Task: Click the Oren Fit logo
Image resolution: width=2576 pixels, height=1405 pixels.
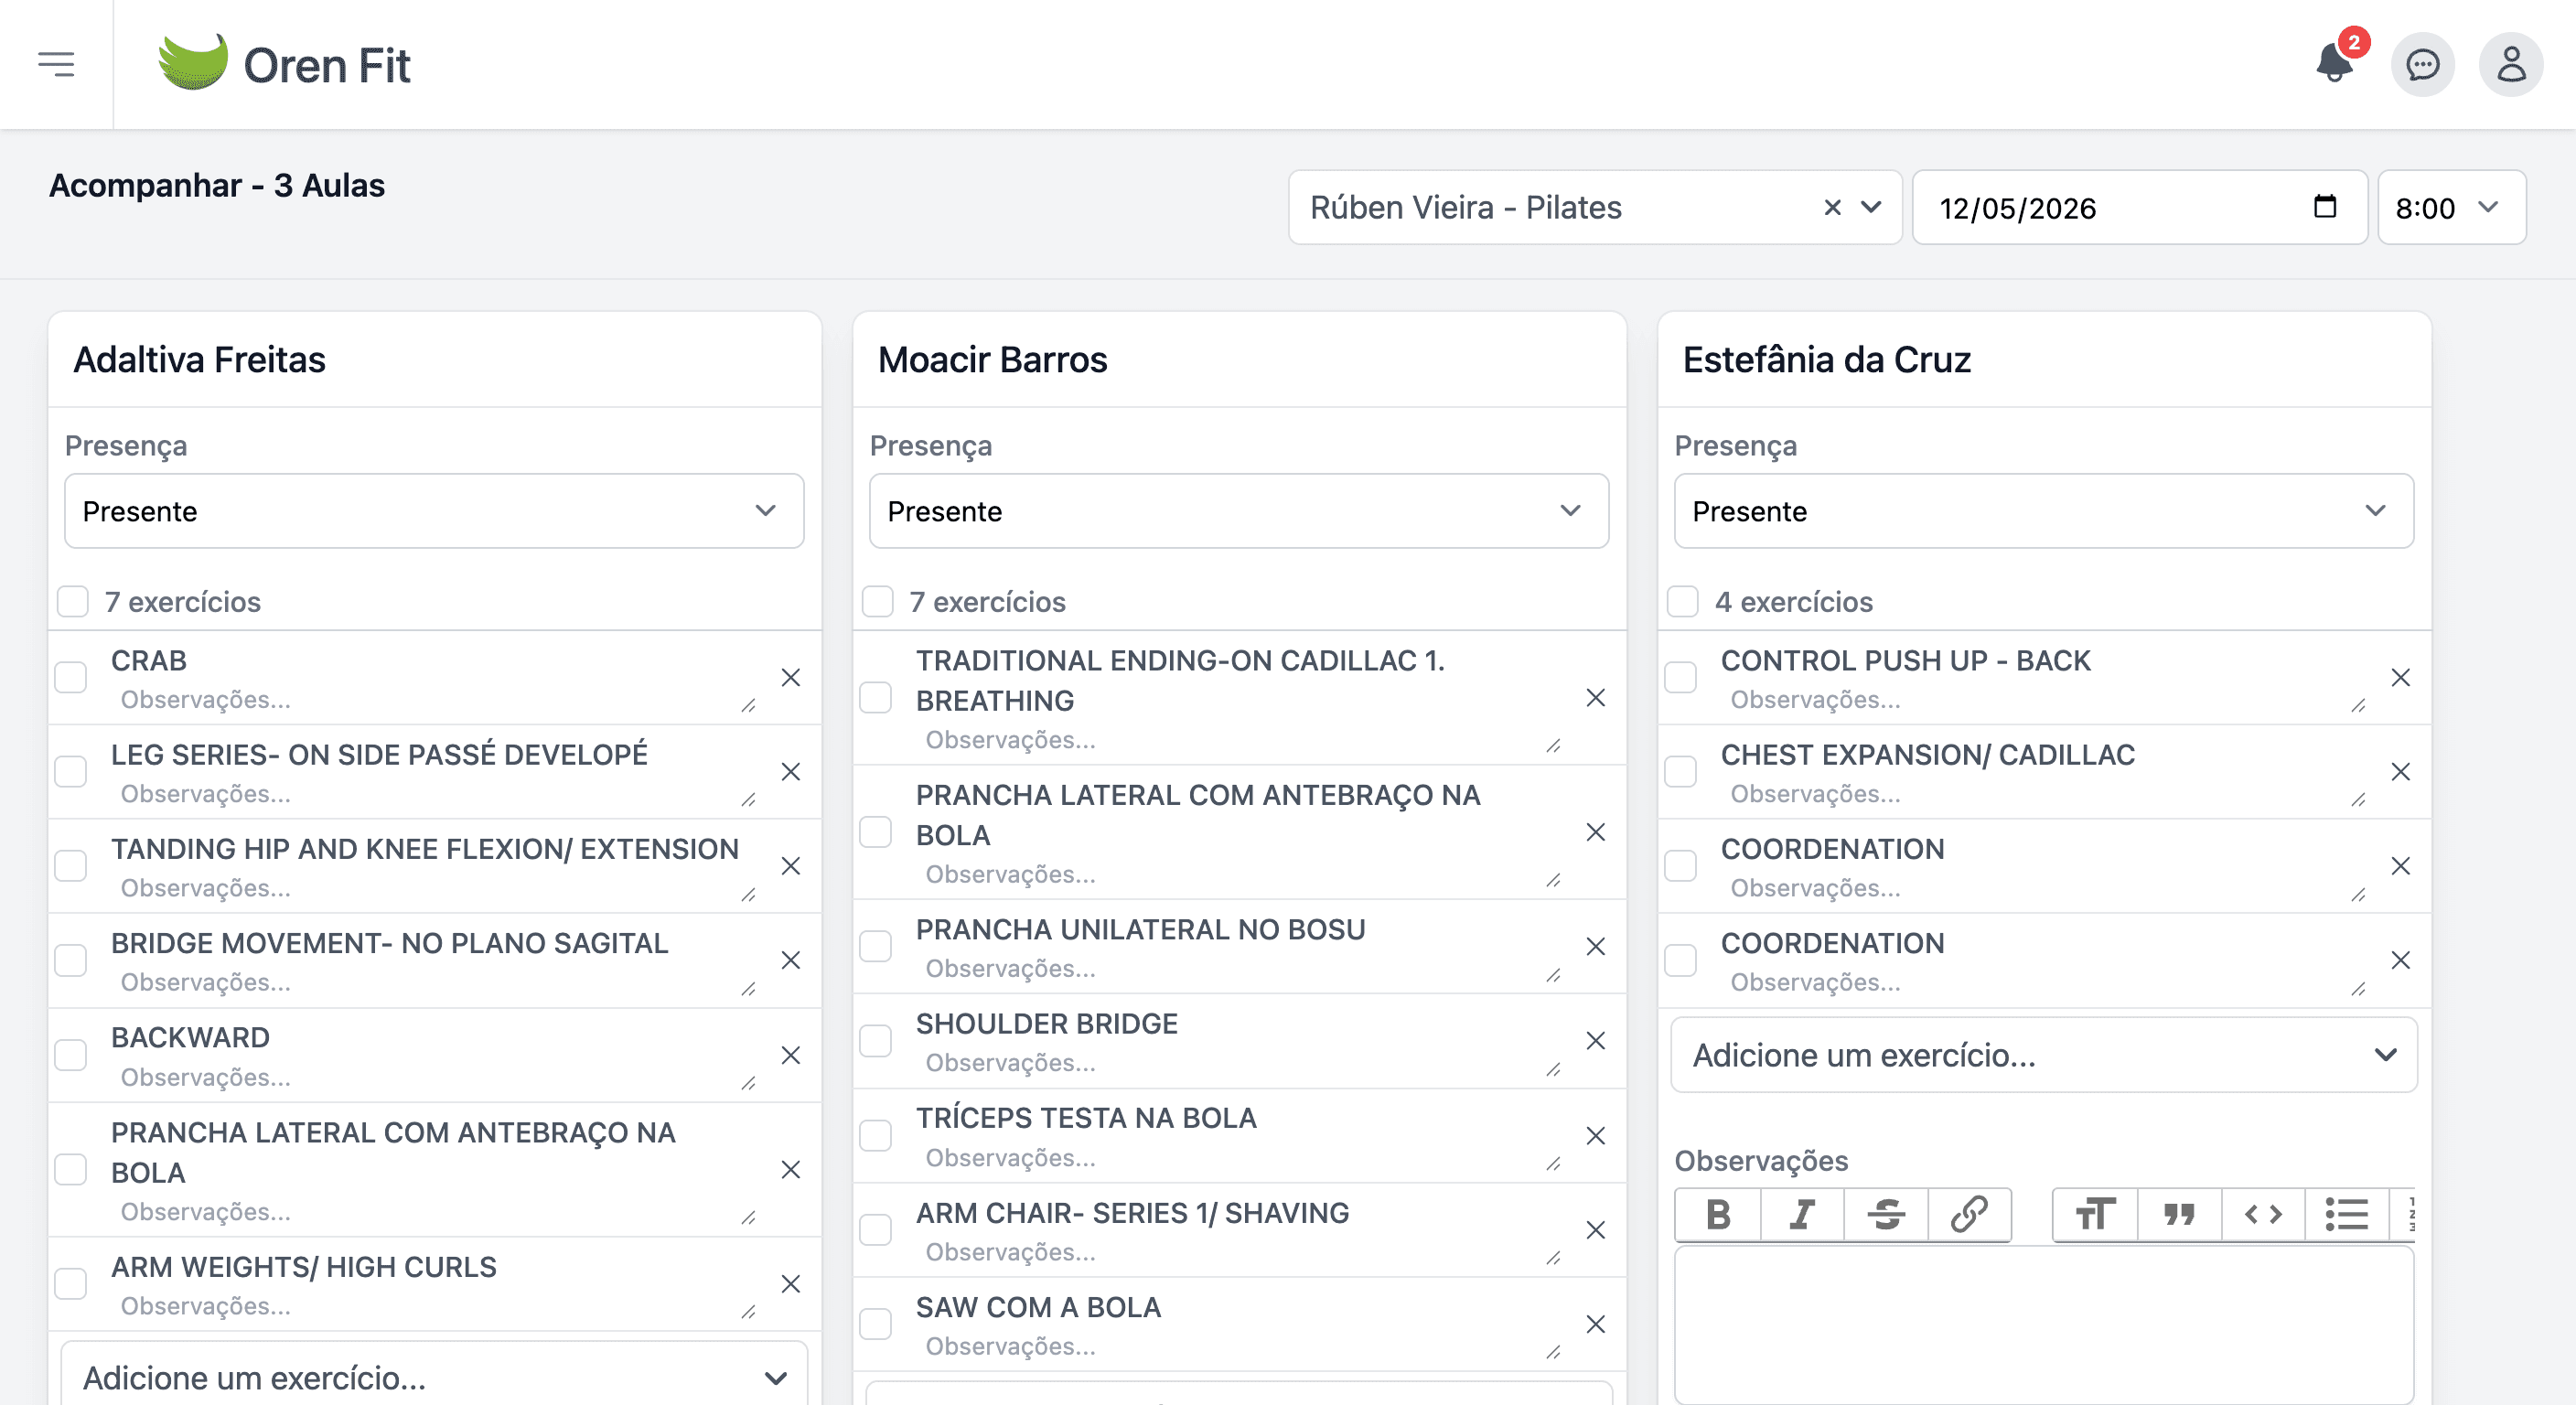Action: click(284, 65)
